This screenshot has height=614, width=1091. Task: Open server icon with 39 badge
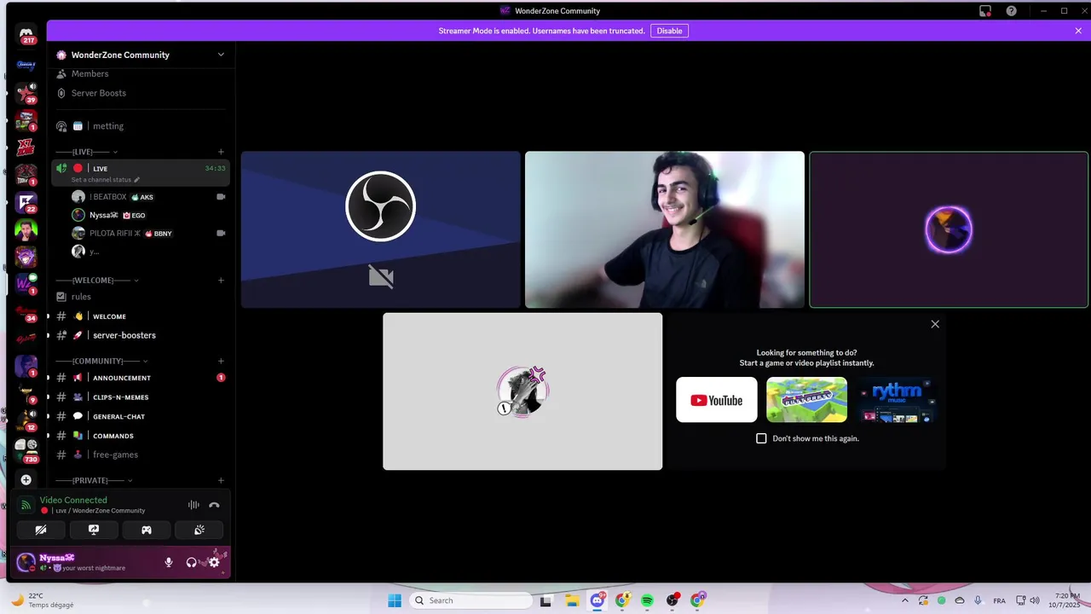(x=26, y=92)
